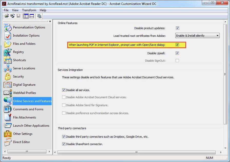Viewport: 230px width, 162px height.
Task: Click the Shortcuts icon in sidebar
Action: click(x=8, y=60)
